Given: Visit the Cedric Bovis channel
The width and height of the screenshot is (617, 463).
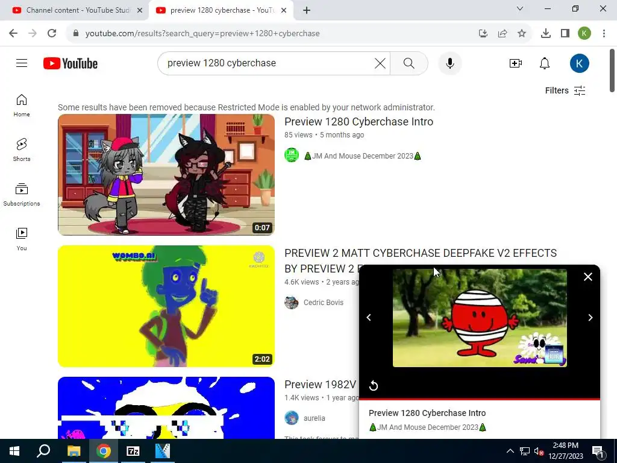Looking at the screenshot, I should click(324, 303).
